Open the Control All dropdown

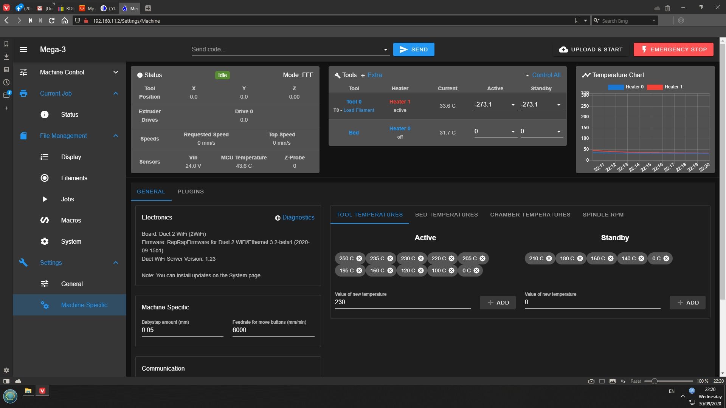coord(543,75)
